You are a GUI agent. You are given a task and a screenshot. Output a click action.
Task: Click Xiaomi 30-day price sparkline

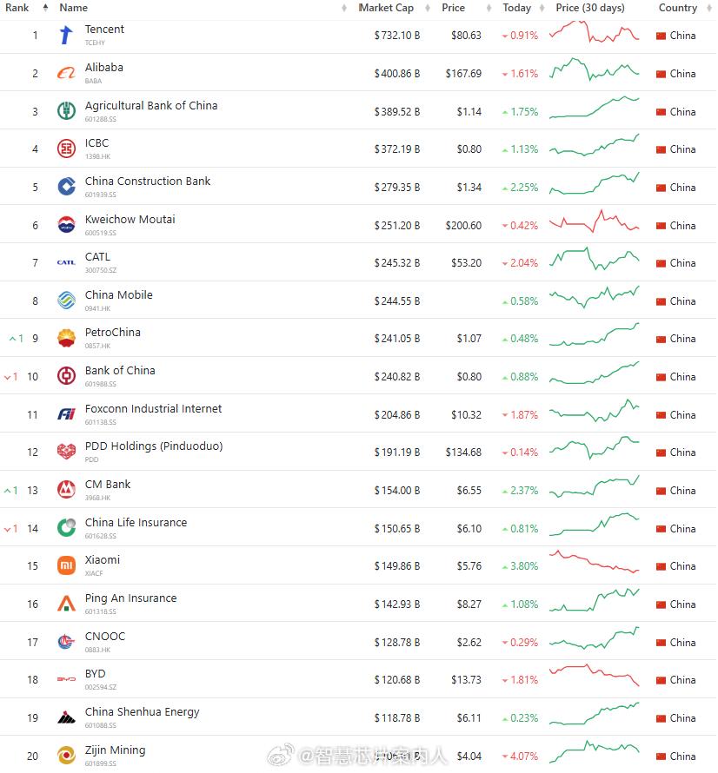594,564
